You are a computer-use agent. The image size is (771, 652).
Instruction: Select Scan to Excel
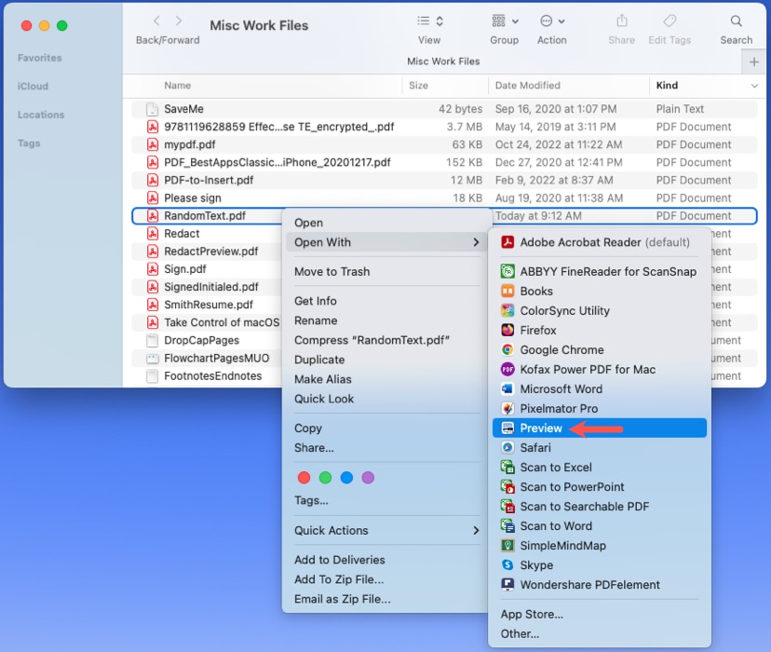(557, 467)
